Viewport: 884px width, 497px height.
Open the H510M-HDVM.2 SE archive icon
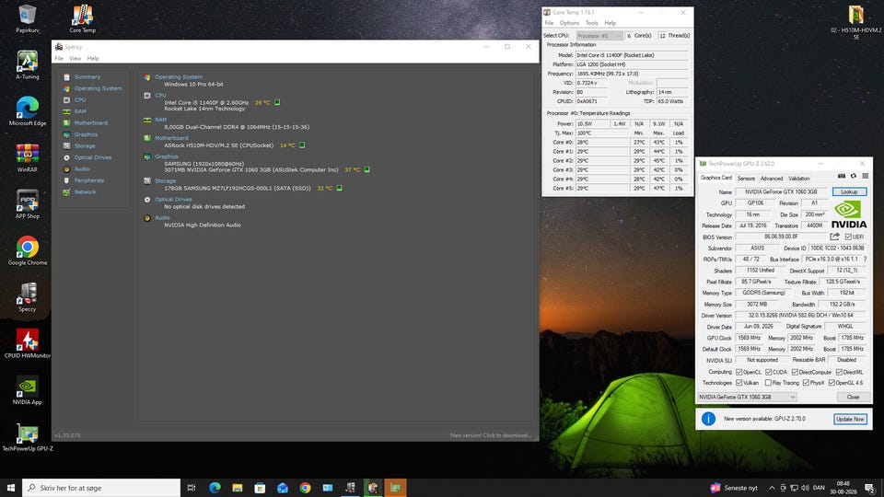pyautogui.click(x=855, y=22)
